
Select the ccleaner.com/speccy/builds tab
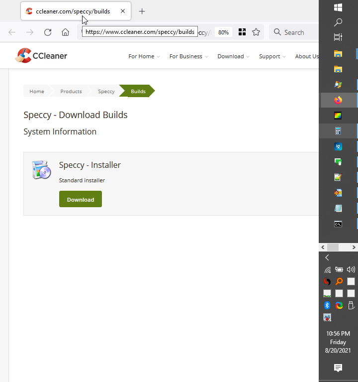pos(76,11)
